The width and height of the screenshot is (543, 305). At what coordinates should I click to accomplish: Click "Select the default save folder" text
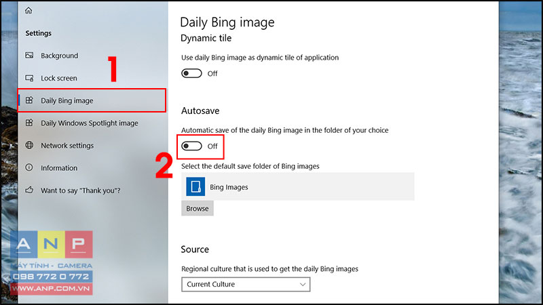pos(250,166)
